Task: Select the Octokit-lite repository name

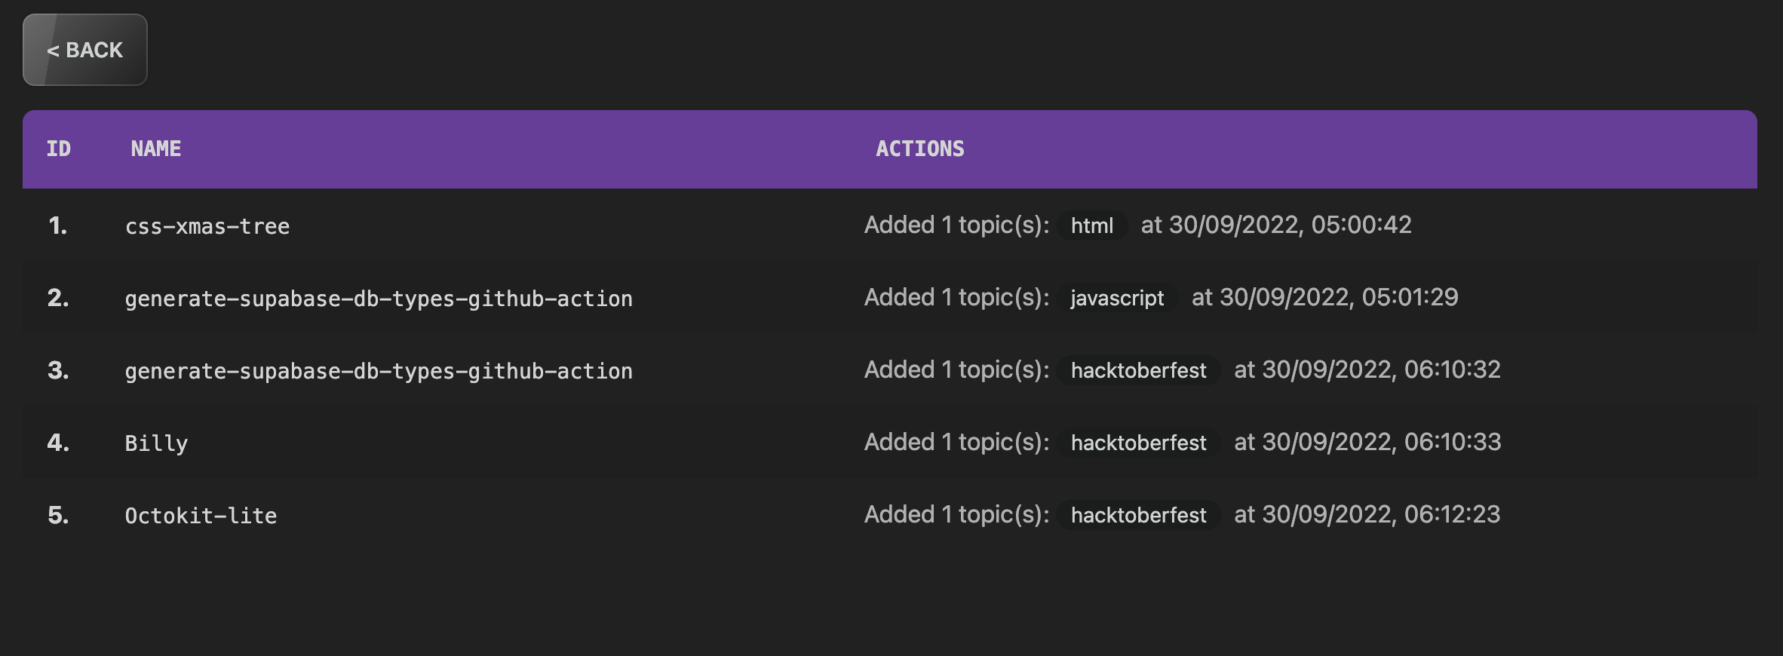Action: (x=201, y=516)
